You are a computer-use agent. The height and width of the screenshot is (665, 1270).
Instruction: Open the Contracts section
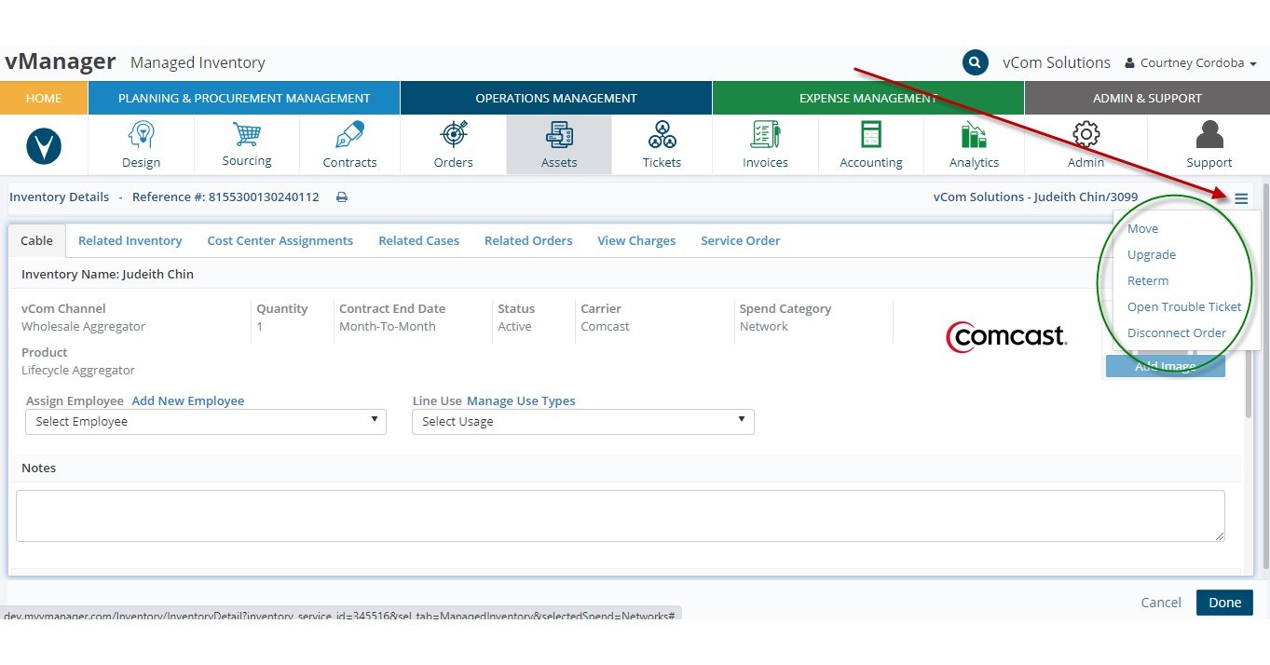(x=349, y=144)
